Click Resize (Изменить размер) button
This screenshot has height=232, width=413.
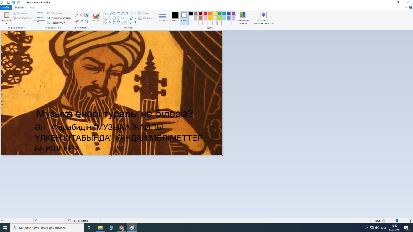tap(59, 18)
